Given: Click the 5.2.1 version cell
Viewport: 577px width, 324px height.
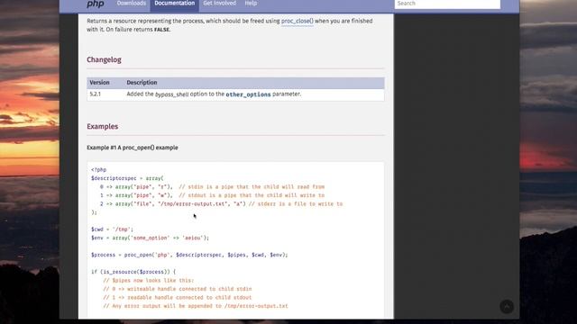Looking at the screenshot, I should [95, 94].
